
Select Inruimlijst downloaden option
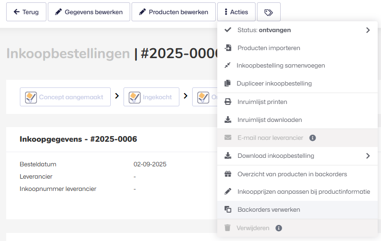click(269, 120)
